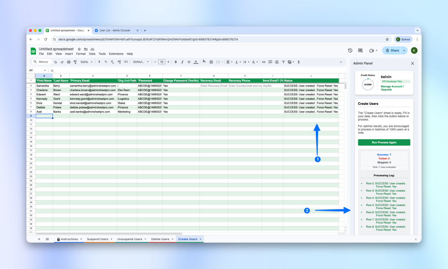Screen dimensions: 448x269
Task: Switch to the Suspend Users sheet tab
Action: tap(98, 239)
